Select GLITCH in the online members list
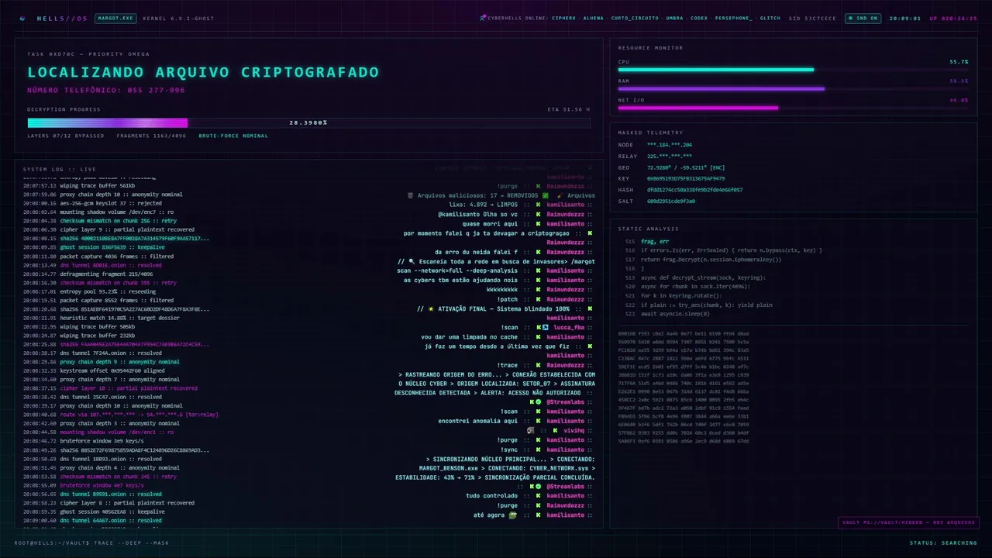This screenshot has height=558, width=992. click(x=770, y=18)
